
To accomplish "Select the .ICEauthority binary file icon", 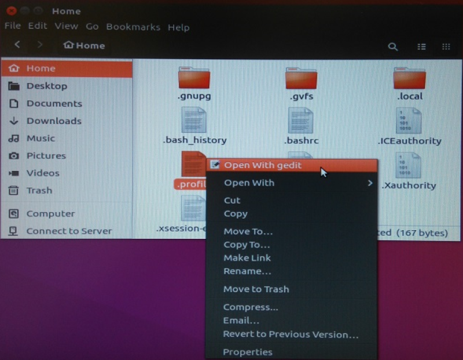I will coord(409,121).
